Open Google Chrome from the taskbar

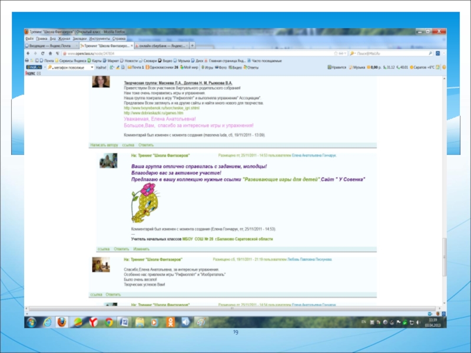[x=109, y=322]
